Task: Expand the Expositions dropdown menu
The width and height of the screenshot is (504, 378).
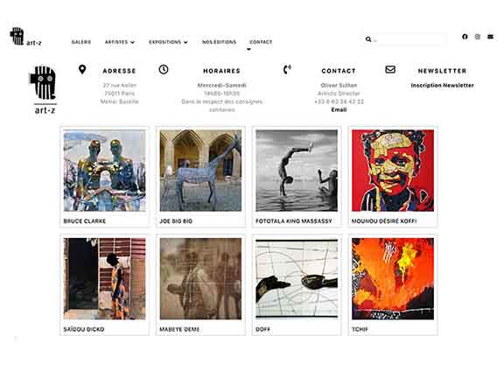Action: pos(168,42)
